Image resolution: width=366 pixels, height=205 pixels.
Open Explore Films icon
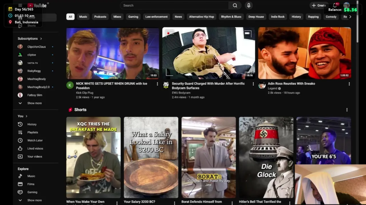pos(20,184)
